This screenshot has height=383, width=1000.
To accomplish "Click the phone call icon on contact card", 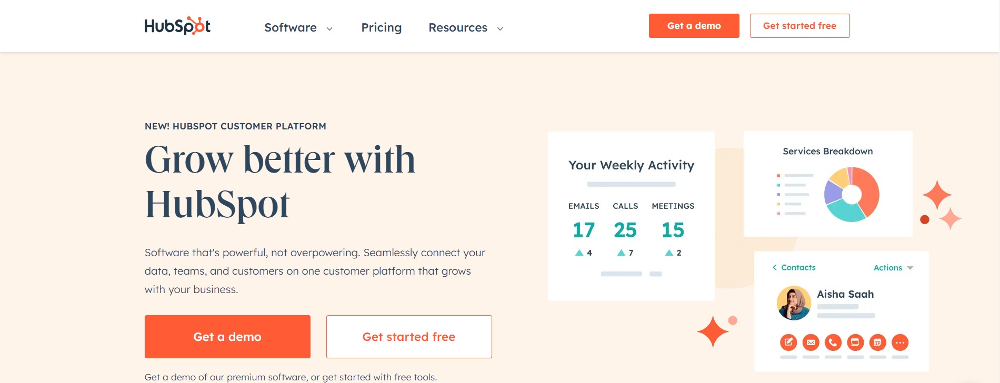I will [833, 342].
